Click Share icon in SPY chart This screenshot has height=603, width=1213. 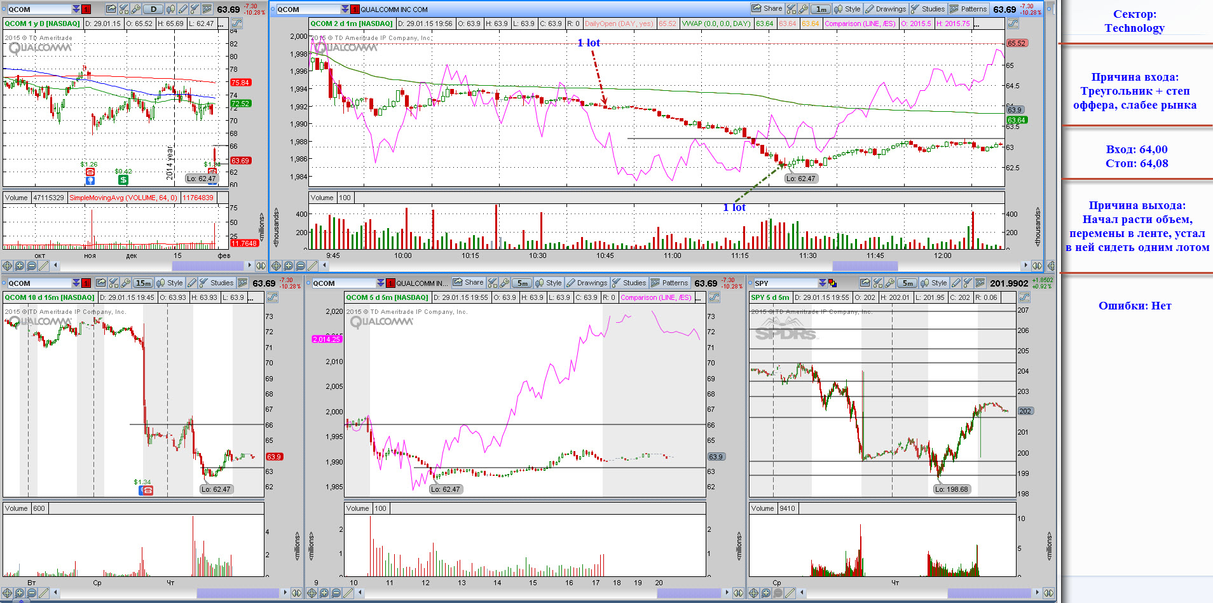point(865,283)
